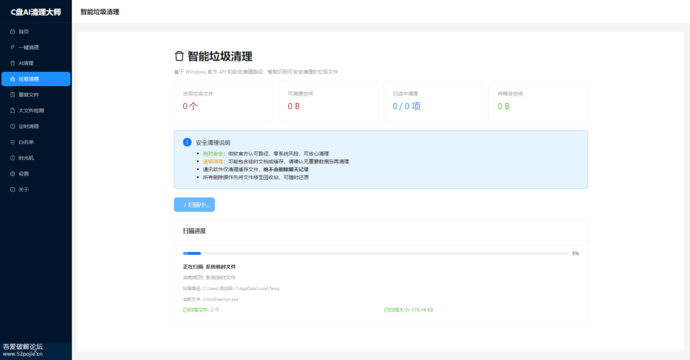Image resolution: width=690 pixels, height=360 pixels.
Task: Click the lightning icon for 一键清理
Action: click(x=12, y=47)
